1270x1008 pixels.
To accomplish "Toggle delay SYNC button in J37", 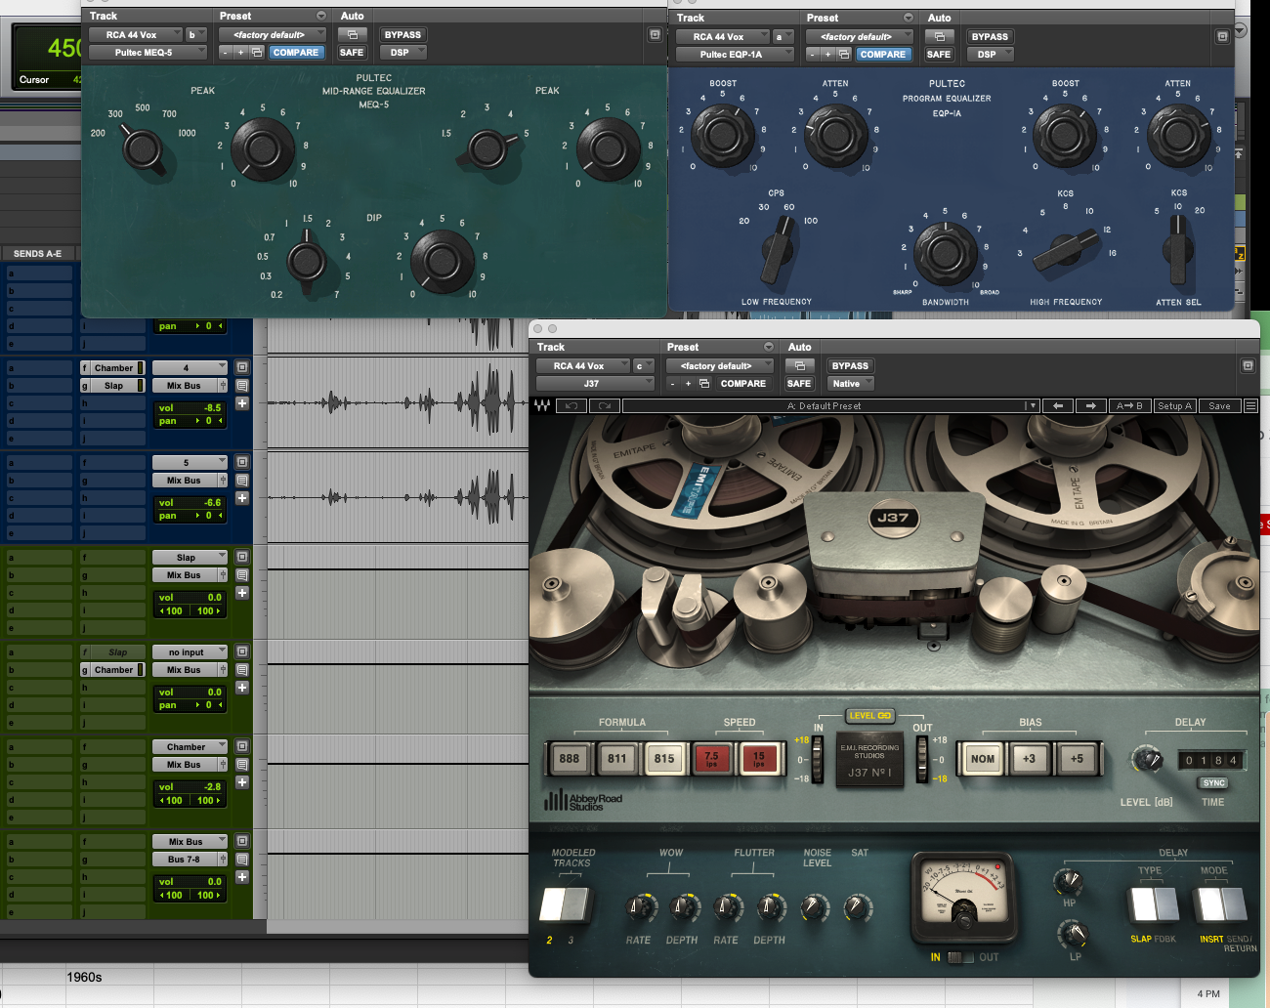I will (1213, 783).
